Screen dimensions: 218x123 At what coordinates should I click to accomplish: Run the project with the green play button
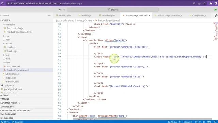(x=215, y=10)
